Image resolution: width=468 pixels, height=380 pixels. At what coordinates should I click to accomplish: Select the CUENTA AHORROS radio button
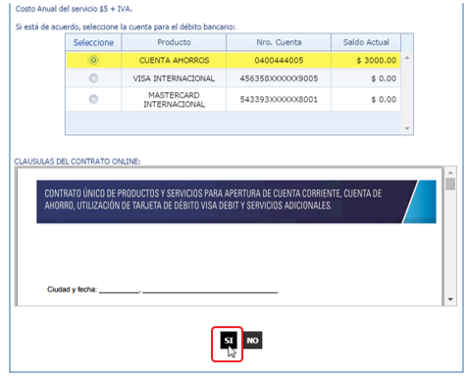tap(93, 60)
